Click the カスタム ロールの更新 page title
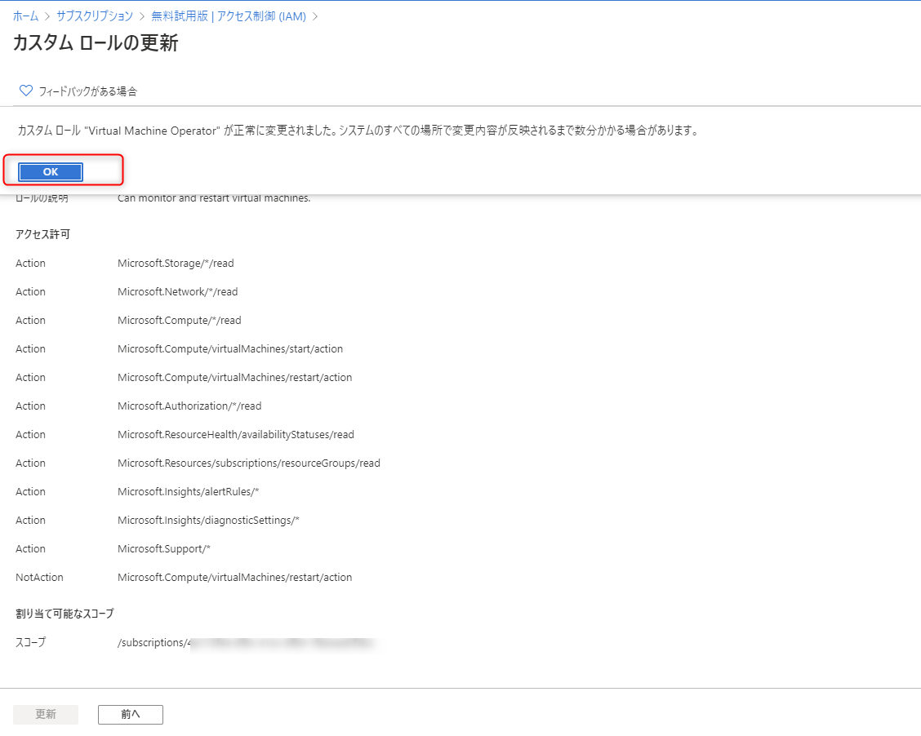The height and width of the screenshot is (736, 921). coord(96,43)
